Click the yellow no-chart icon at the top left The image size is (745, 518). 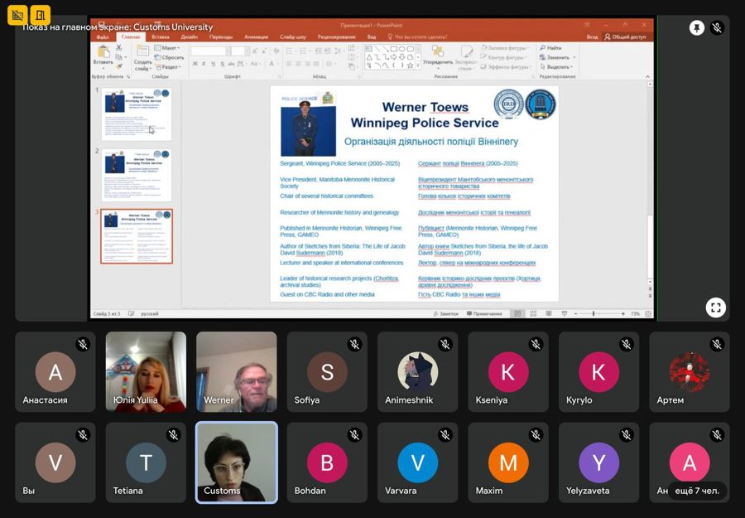click(17, 15)
